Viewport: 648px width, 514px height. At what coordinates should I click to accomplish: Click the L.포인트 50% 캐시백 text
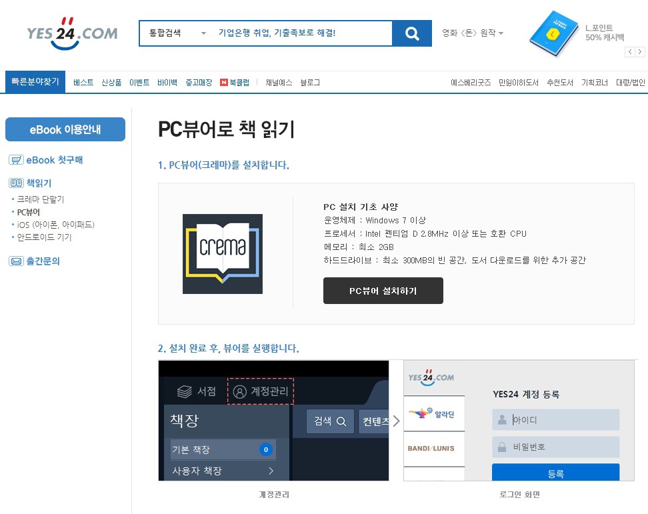(605, 33)
